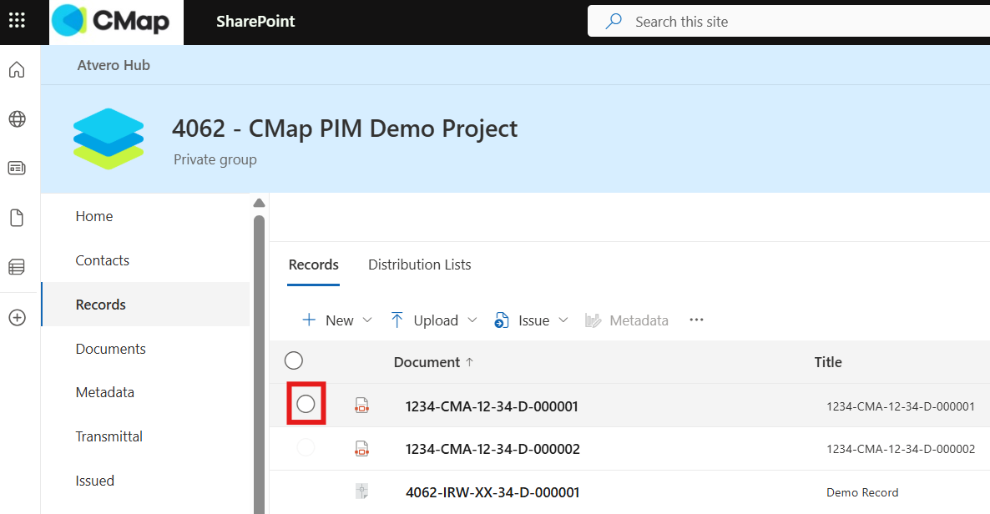Image resolution: width=990 pixels, height=514 pixels.
Task: Open Home in site navigation
Action: point(94,216)
